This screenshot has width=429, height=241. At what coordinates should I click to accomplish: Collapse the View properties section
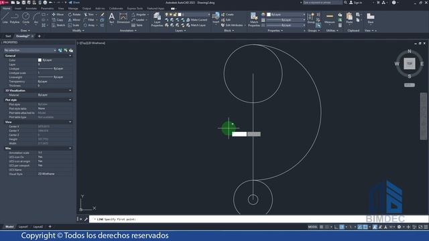point(70,122)
